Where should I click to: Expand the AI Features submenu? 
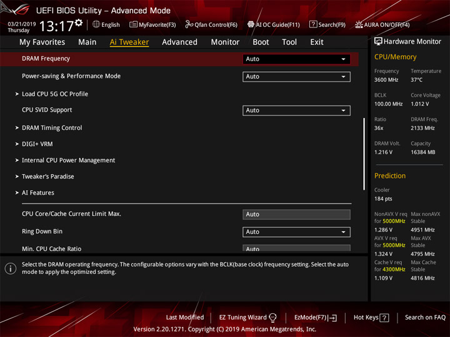click(38, 193)
